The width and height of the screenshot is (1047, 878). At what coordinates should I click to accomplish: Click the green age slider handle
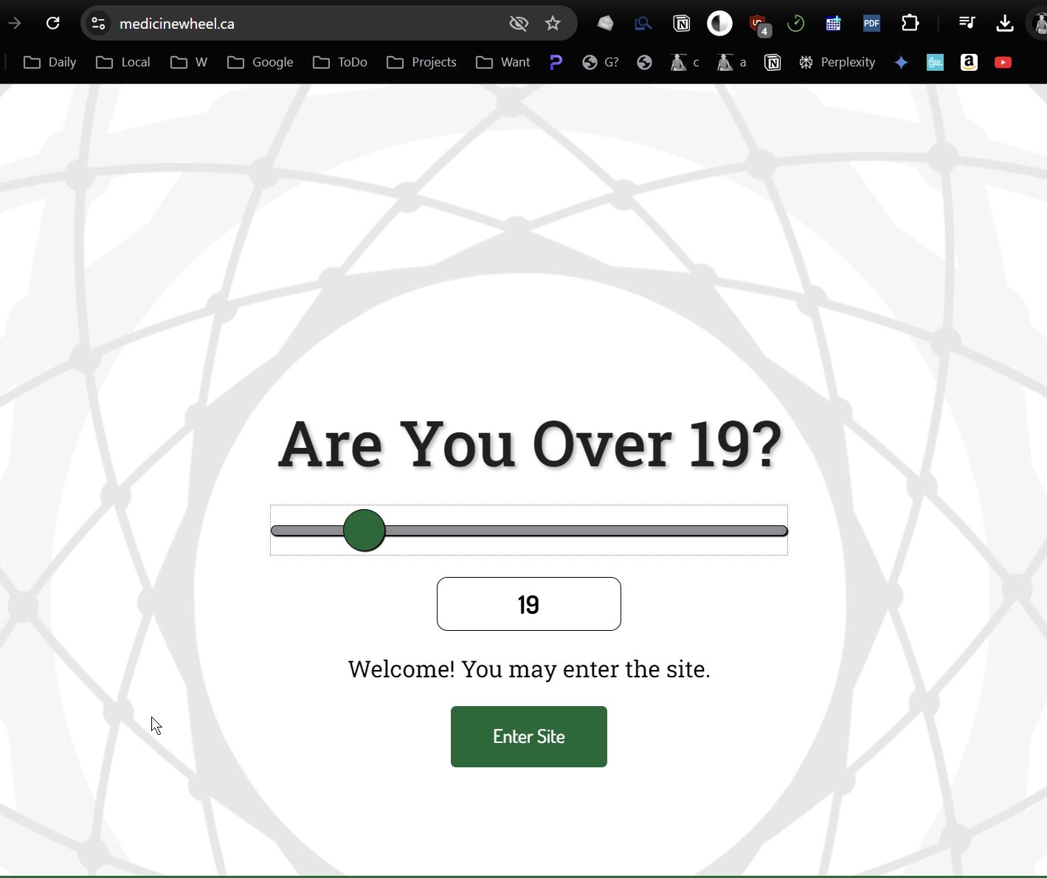pyautogui.click(x=364, y=530)
